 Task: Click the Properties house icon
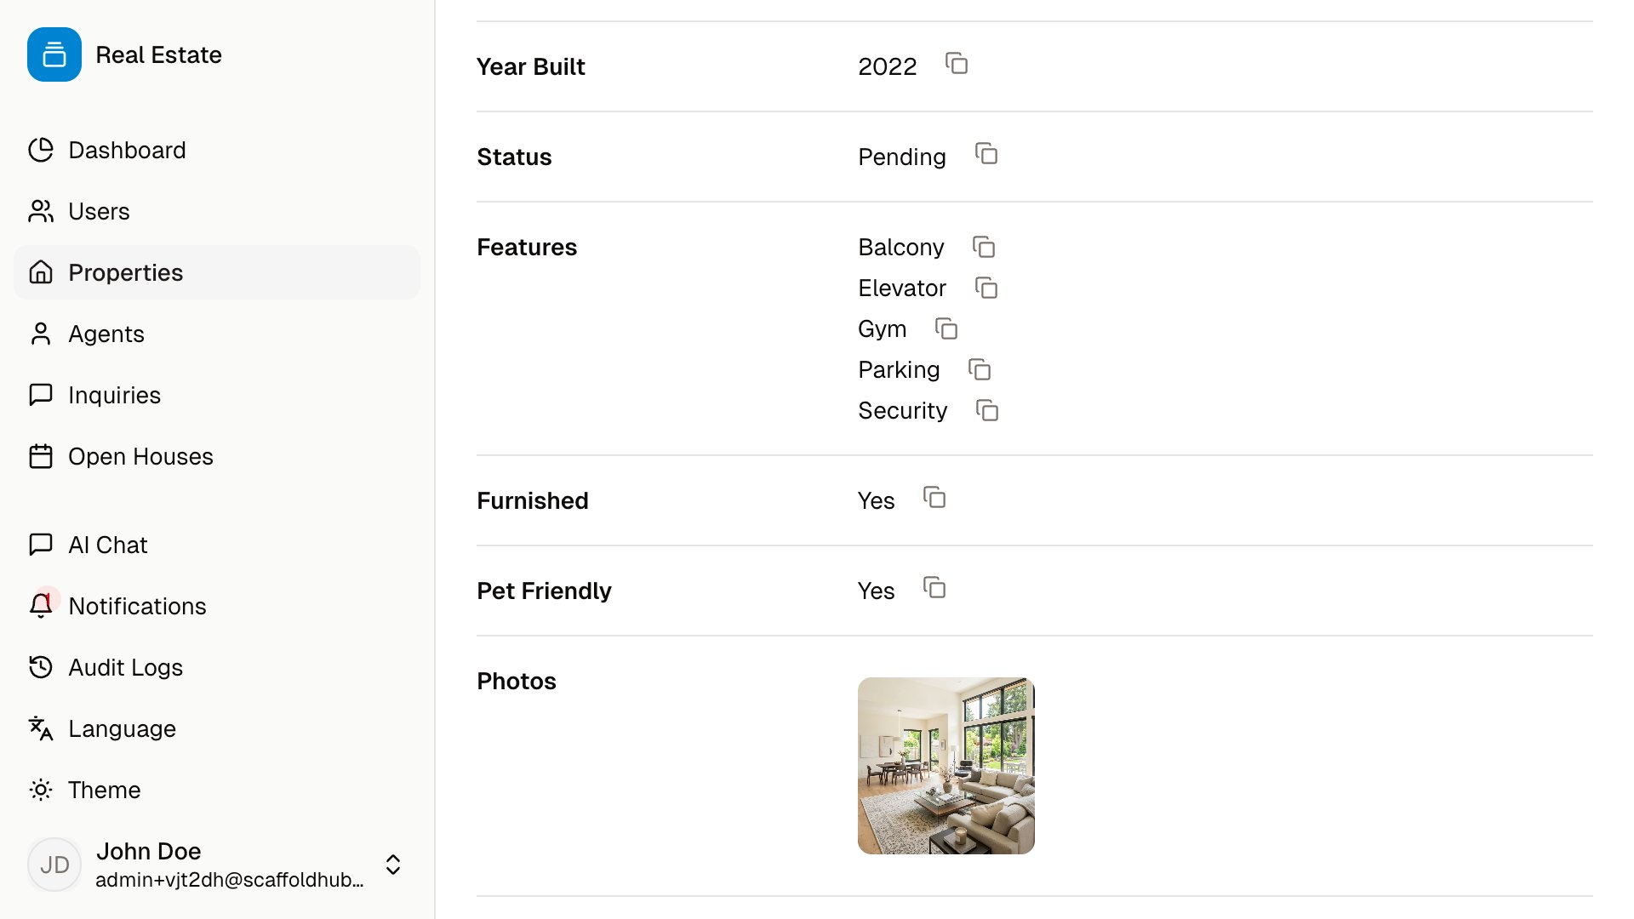pyautogui.click(x=40, y=272)
